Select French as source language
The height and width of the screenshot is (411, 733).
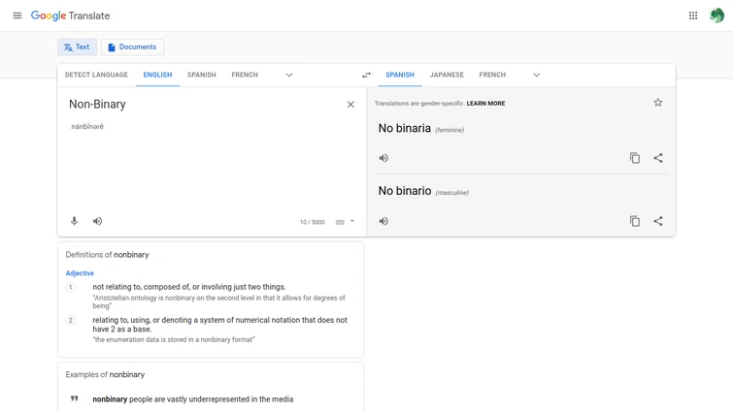245,75
